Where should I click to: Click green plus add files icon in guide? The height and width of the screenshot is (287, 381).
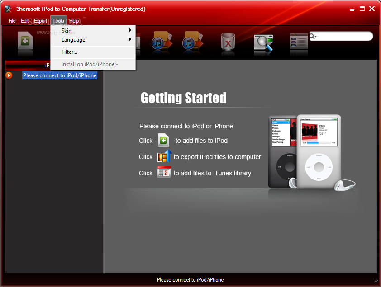(163, 140)
